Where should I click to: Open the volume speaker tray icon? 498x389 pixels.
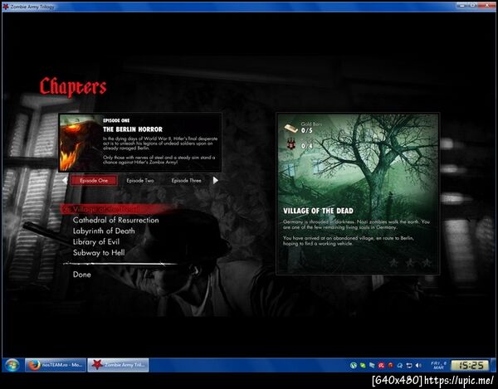tap(418, 366)
